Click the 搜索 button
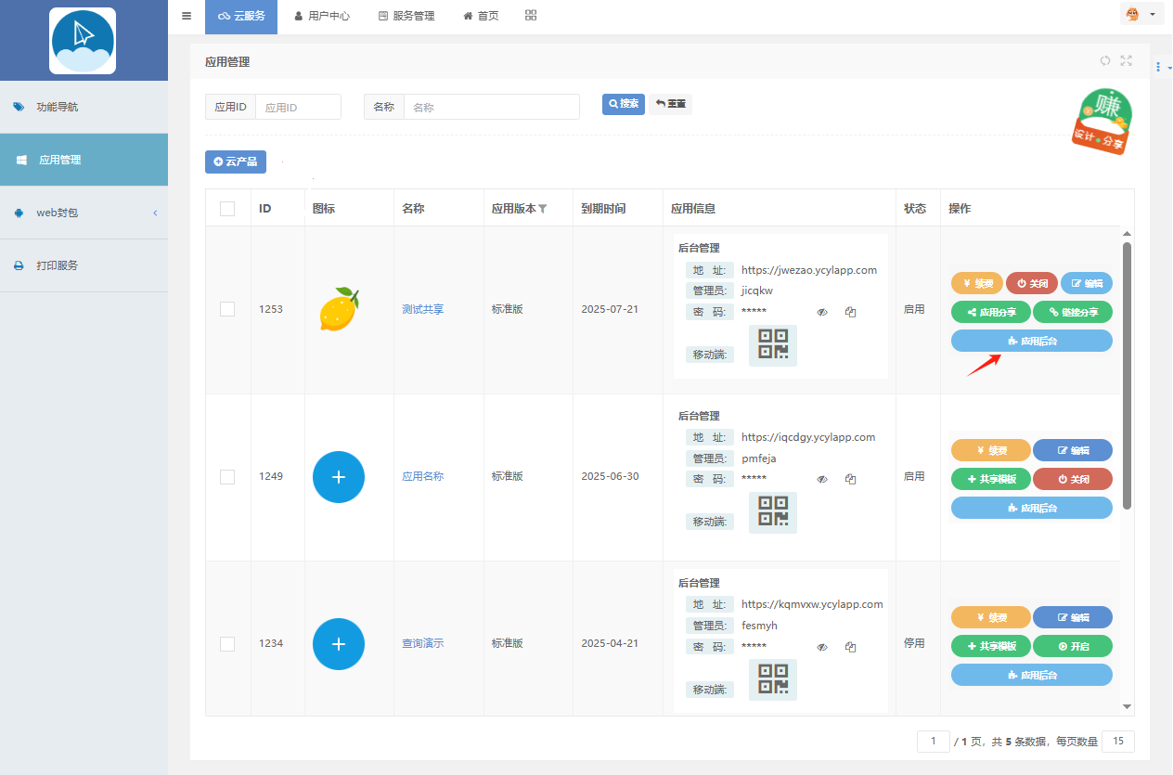1173x775 pixels. (x=624, y=104)
